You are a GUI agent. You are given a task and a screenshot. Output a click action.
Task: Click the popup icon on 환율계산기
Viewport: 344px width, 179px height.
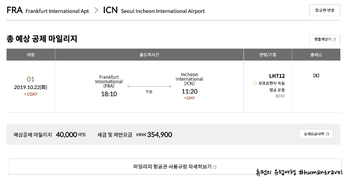tap(334, 40)
